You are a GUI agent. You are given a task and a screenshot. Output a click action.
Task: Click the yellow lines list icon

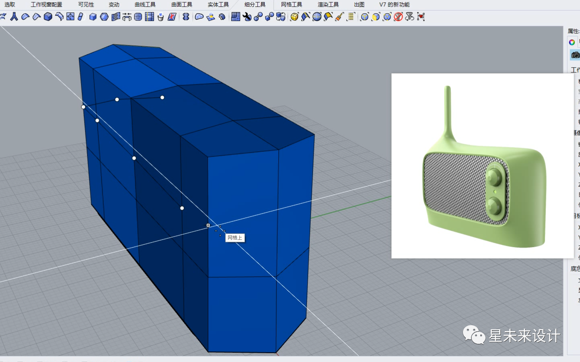(x=351, y=17)
